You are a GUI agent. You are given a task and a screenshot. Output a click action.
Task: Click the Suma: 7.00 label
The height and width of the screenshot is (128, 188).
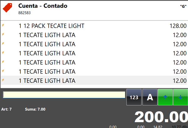tap(35, 109)
